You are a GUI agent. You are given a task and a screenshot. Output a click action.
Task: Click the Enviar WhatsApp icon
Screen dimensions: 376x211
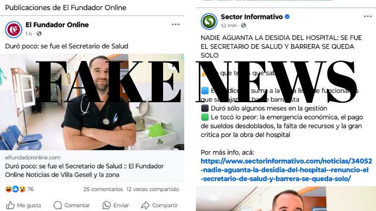coord(107,205)
